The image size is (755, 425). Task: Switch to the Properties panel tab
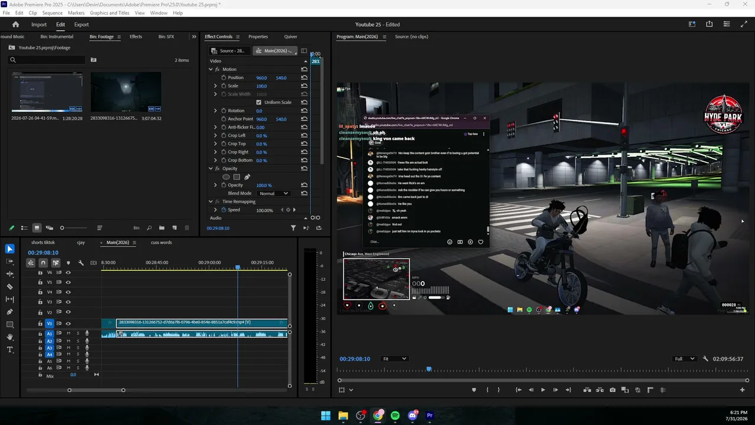258,37
